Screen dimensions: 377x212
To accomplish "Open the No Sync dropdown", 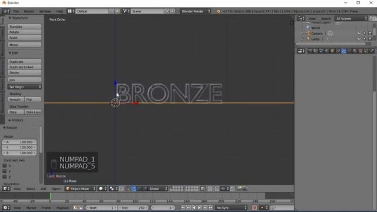I will tap(231, 208).
